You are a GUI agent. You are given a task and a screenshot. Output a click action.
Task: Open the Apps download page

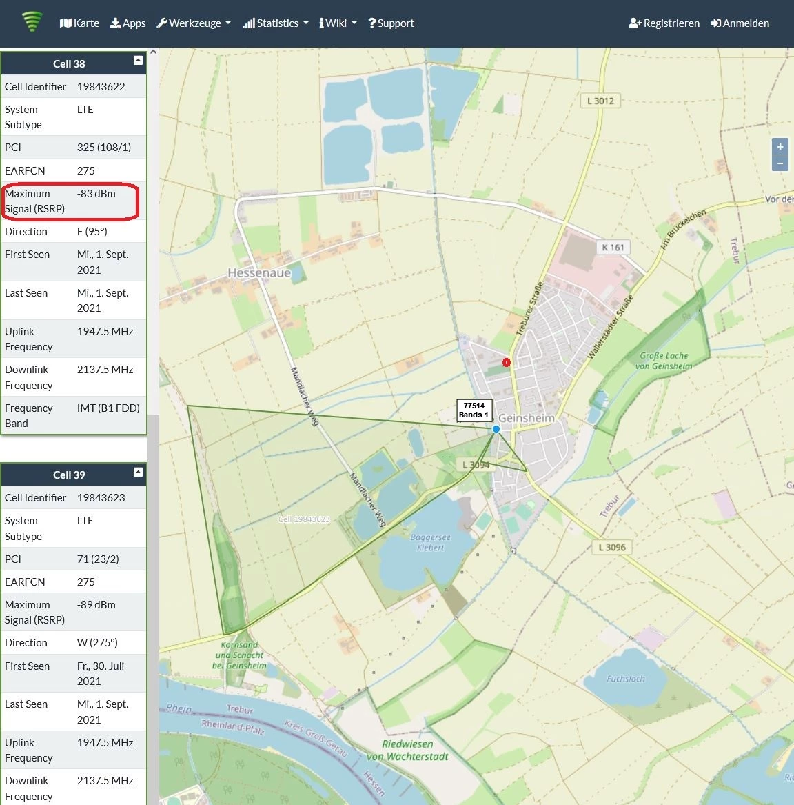(128, 23)
